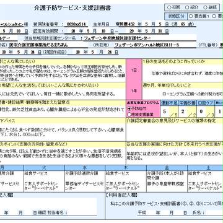223x223 pixels.
Task: Click the 火 weekday header
Action: tap(45, 167)
